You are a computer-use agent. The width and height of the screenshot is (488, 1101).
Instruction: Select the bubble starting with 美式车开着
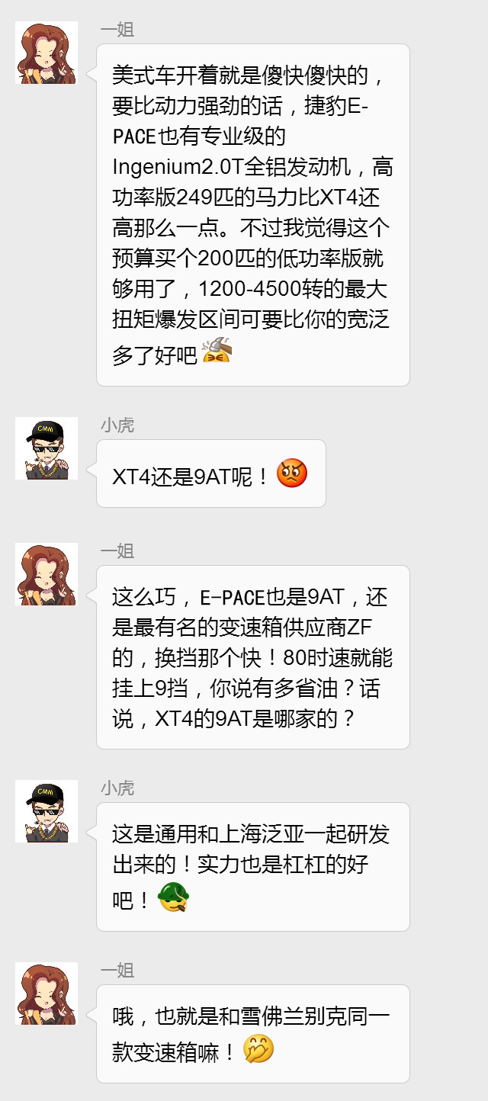253,215
